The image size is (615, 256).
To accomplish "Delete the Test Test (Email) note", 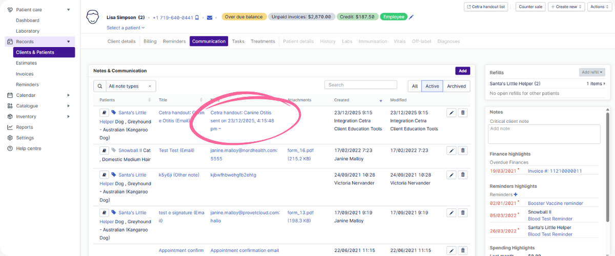I will click(x=463, y=151).
